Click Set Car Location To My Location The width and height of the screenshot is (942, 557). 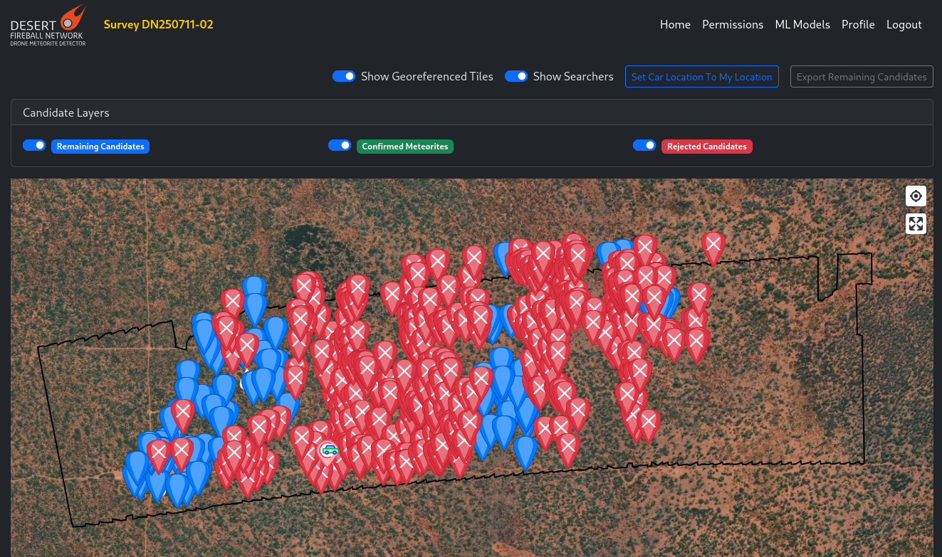coord(701,76)
